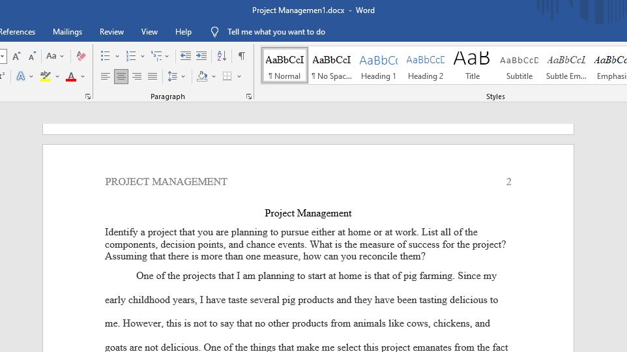Apply the Heading 1 style

378,66
